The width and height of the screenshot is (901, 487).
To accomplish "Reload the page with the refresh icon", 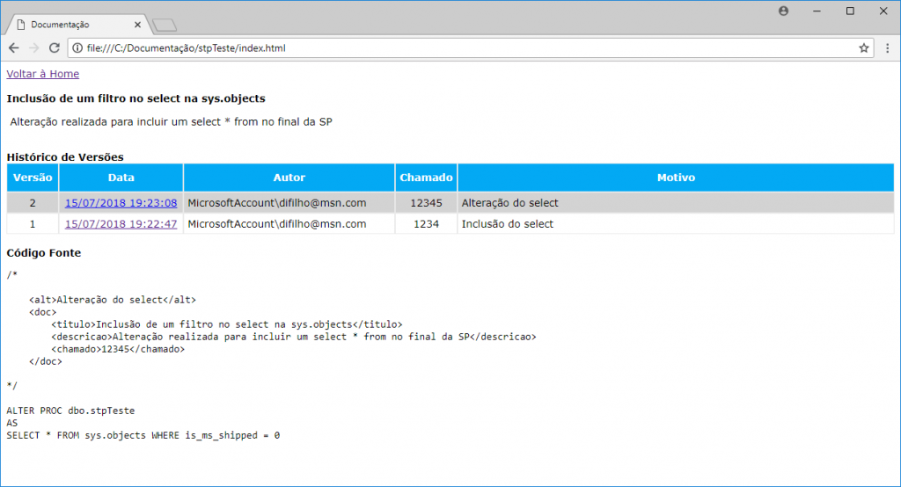I will (x=55, y=48).
